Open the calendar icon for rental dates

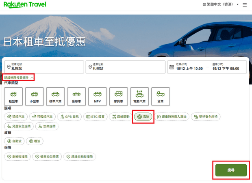pos(172,67)
